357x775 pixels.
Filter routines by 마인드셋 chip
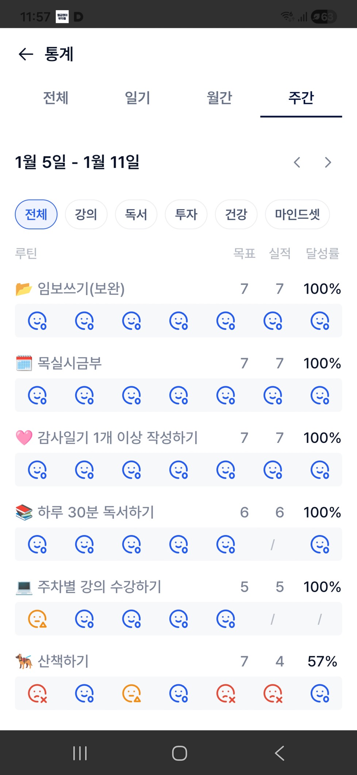[x=297, y=214]
